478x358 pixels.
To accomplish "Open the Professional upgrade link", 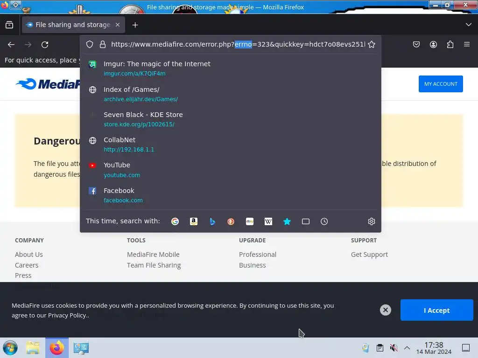I will (258, 255).
